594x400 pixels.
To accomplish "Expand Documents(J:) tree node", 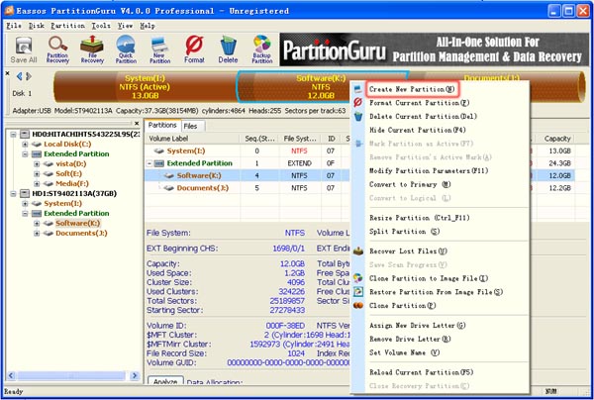I will [37, 233].
